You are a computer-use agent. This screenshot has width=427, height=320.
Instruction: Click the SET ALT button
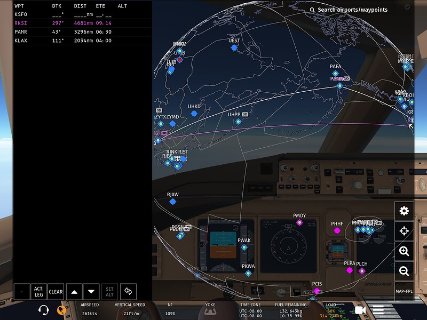coord(110,292)
